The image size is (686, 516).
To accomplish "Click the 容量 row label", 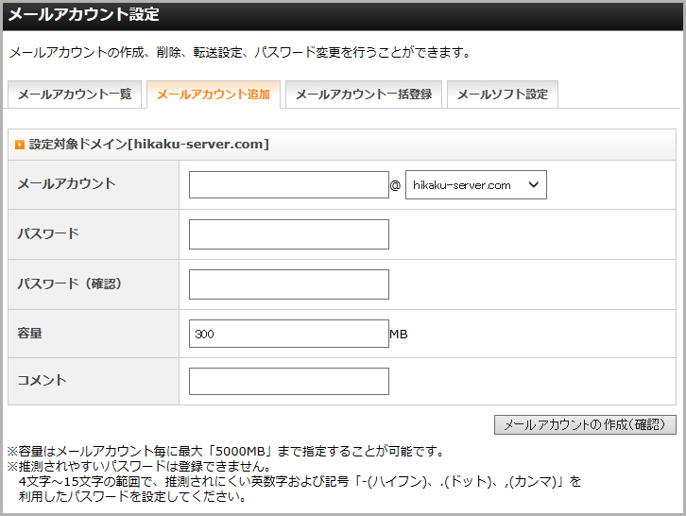I will pyautogui.click(x=29, y=334).
